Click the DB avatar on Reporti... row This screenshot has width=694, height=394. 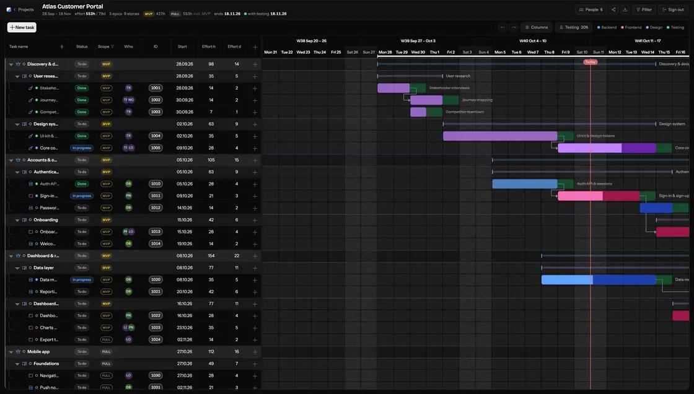tap(128, 292)
